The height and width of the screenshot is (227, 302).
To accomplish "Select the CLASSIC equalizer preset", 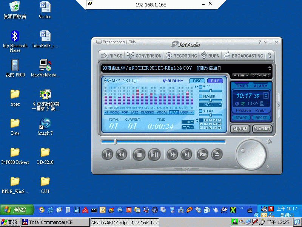I will pyautogui.click(x=147, y=112).
